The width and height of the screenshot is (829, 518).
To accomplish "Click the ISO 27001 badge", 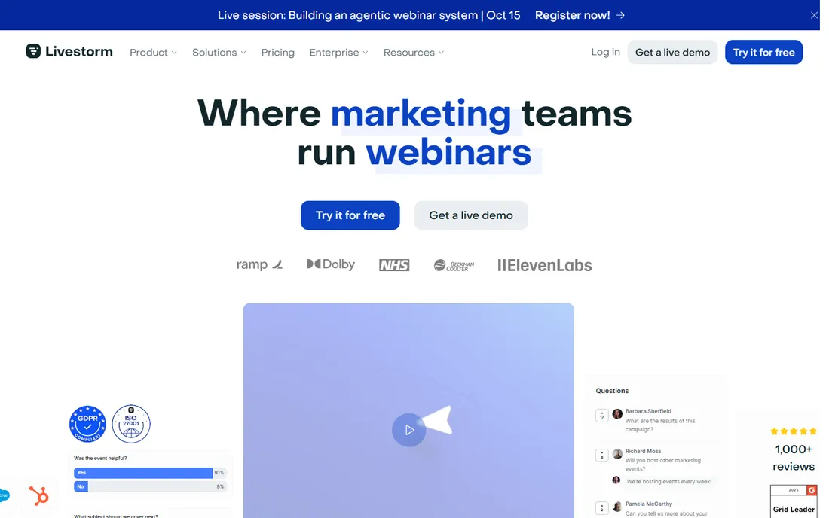I will point(131,423).
